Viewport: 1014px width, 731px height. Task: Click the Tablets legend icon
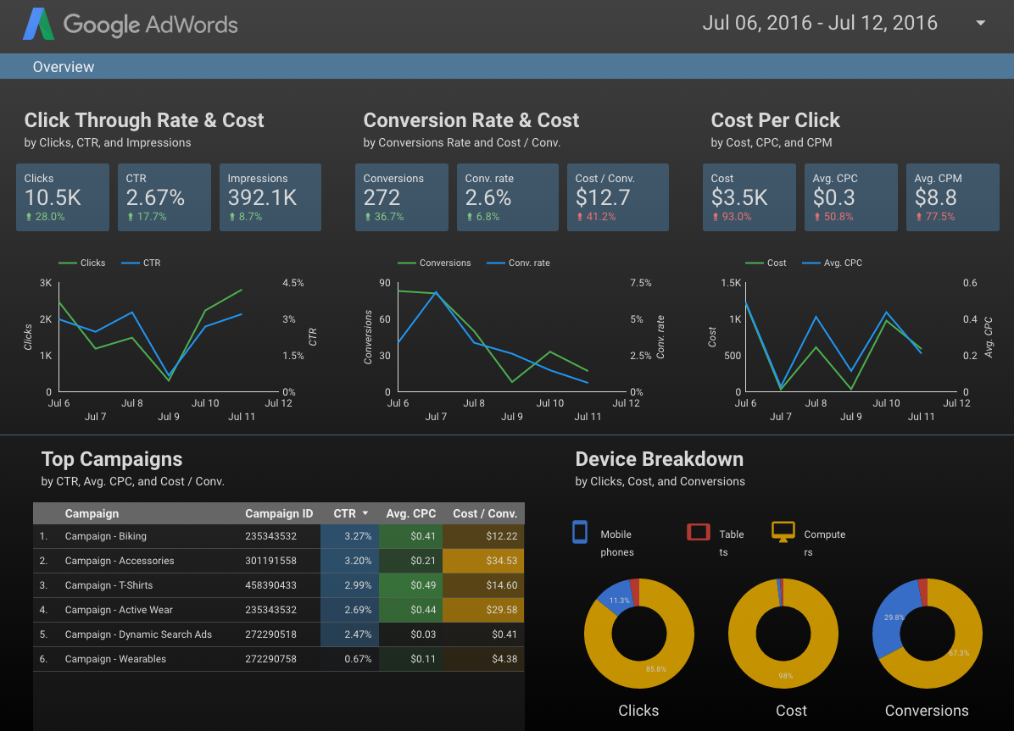point(699,532)
